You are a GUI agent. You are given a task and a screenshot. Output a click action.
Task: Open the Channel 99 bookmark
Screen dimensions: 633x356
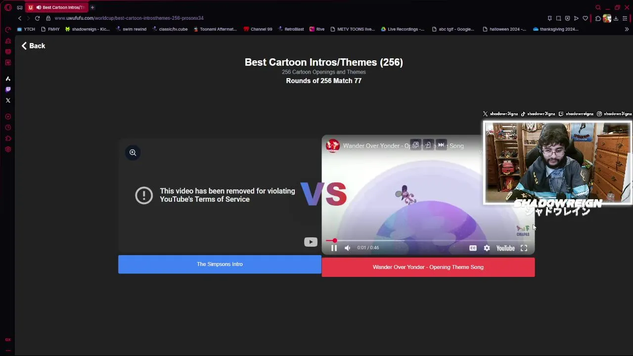pos(258,29)
